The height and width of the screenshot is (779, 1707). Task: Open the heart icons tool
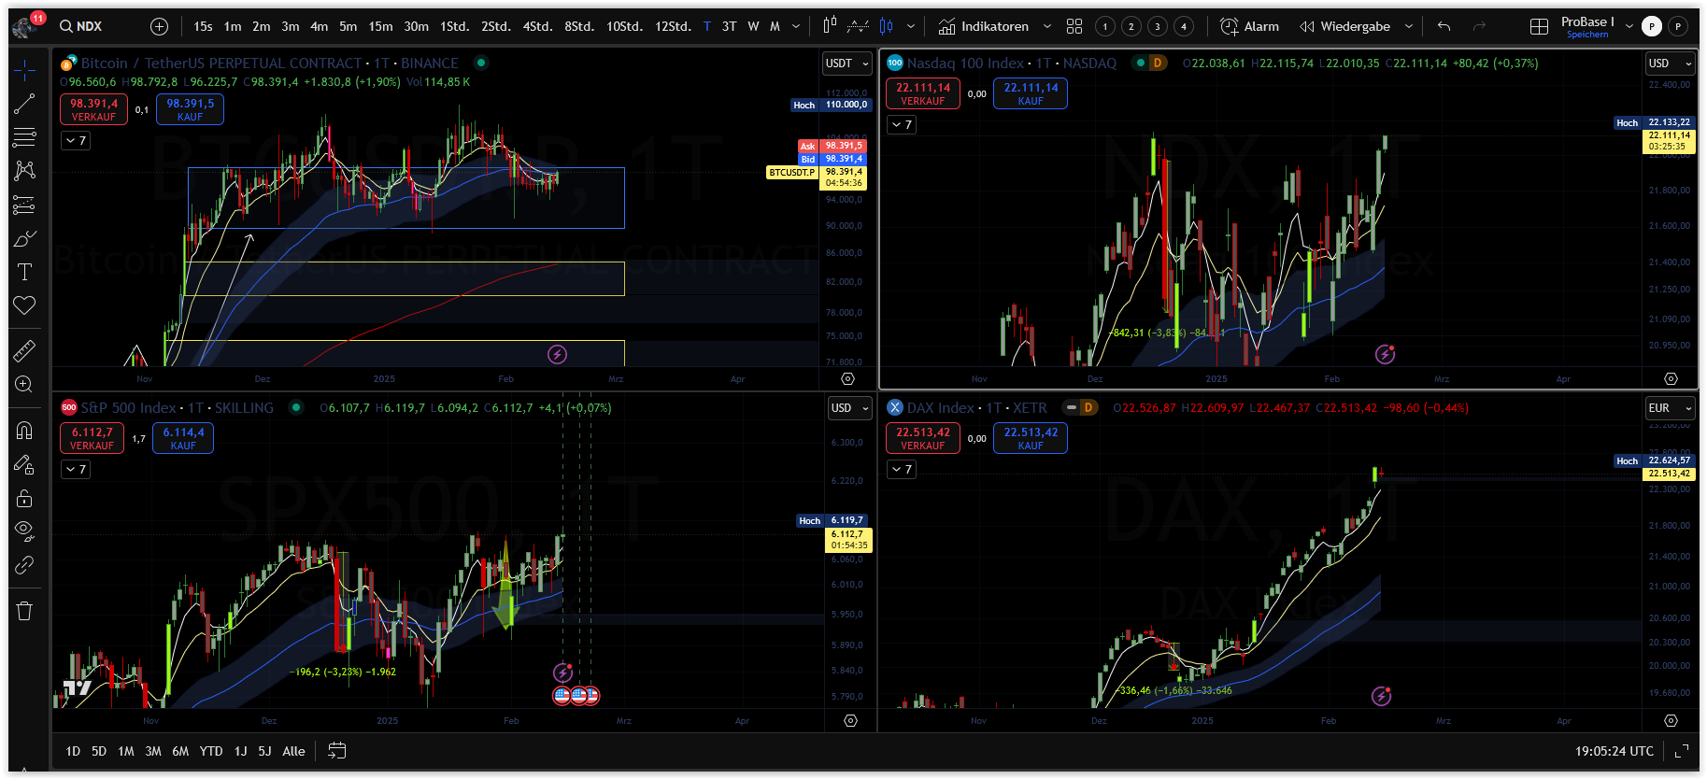[25, 305]
